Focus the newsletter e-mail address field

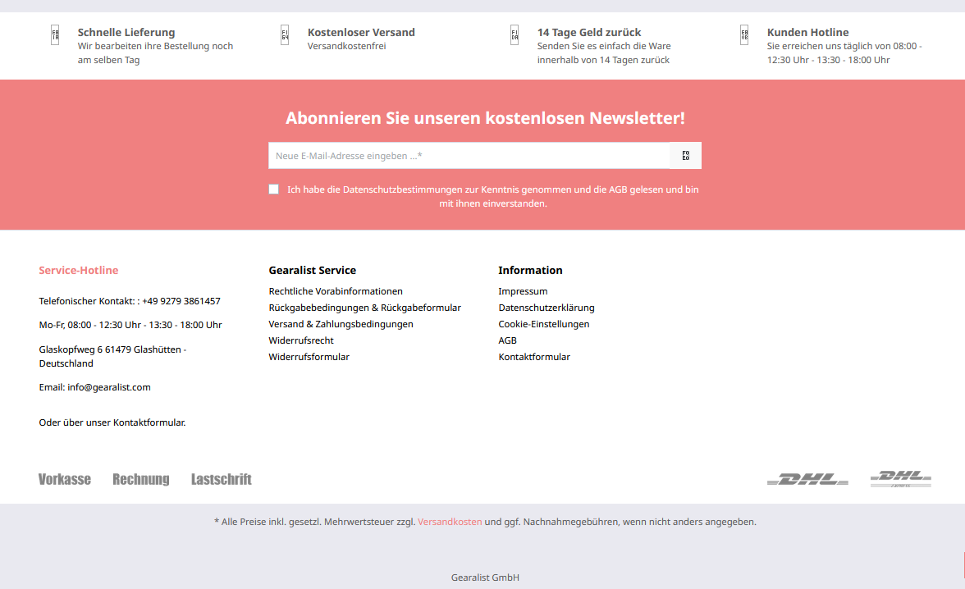[x=469, y=156]
